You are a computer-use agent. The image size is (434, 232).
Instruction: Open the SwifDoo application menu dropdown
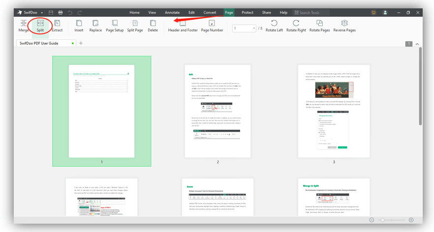[42, 12]
